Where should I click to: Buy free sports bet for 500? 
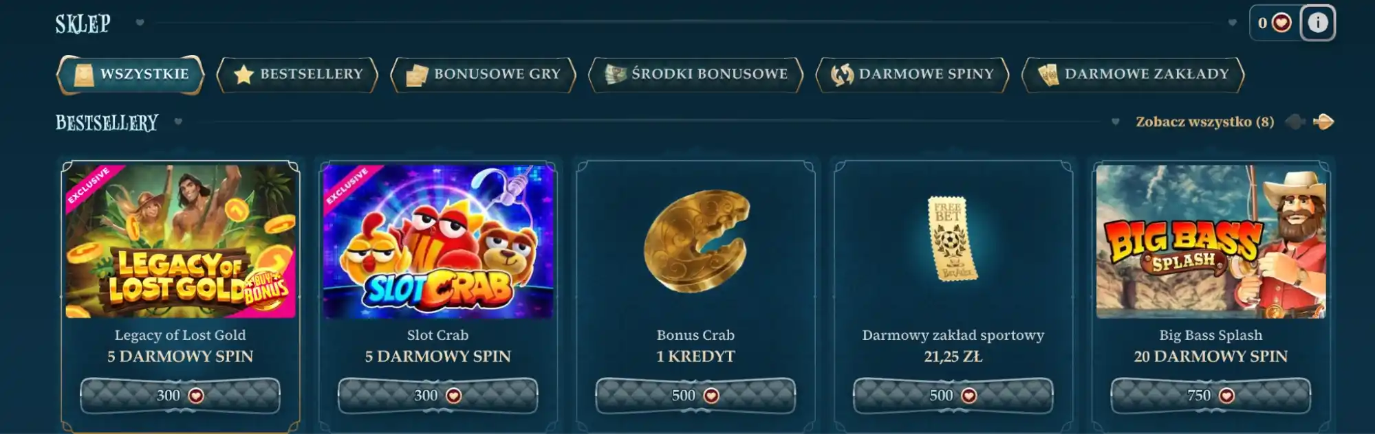(953, 396)
